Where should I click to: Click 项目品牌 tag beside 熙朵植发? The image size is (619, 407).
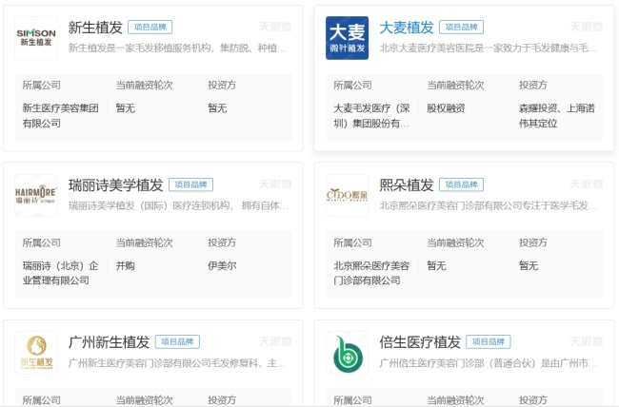tap(461, 184)
